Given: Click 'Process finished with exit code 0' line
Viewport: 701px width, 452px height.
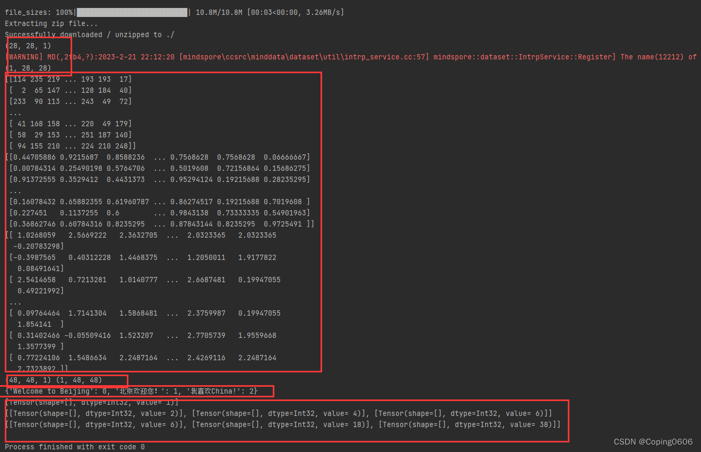Looking at the screenshot, I should (75, 447).
